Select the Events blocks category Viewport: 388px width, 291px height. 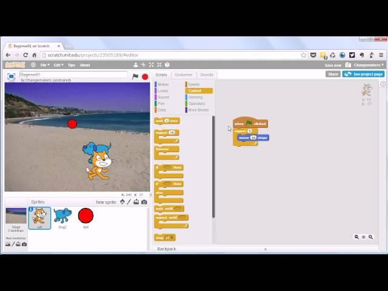pos(194,84)
